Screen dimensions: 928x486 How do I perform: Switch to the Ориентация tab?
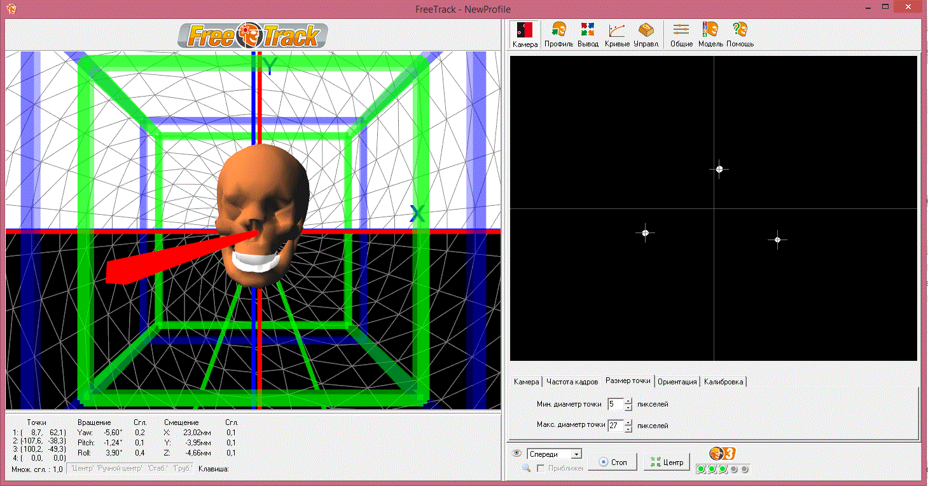click(677, 382)
